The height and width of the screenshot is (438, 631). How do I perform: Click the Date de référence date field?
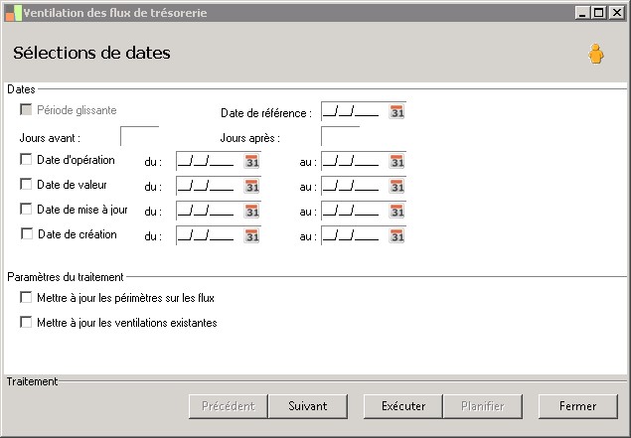click(352, 112)
